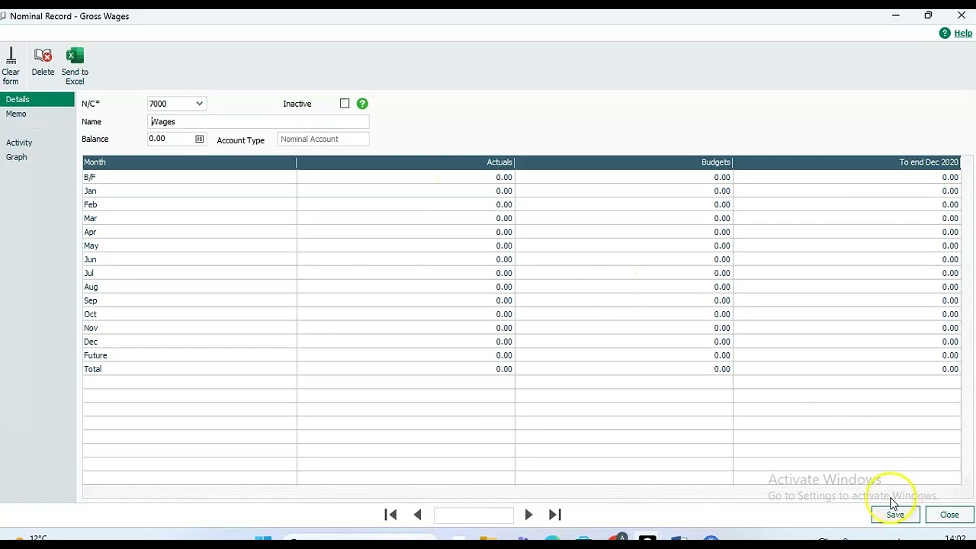Select the Total row label
Image resolution: width=976 pixels, height=549 pixels.
click(x=92, y=369)
